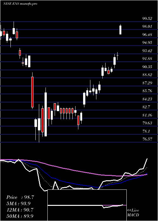Click the NYSE ENS munafa.pro chart title

[20, 4]
